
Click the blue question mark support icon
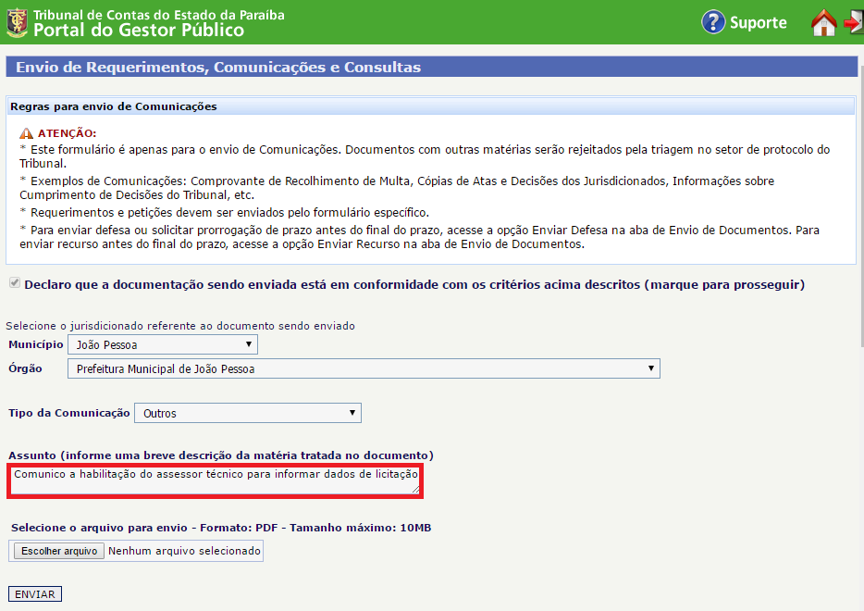coord(712,22)
